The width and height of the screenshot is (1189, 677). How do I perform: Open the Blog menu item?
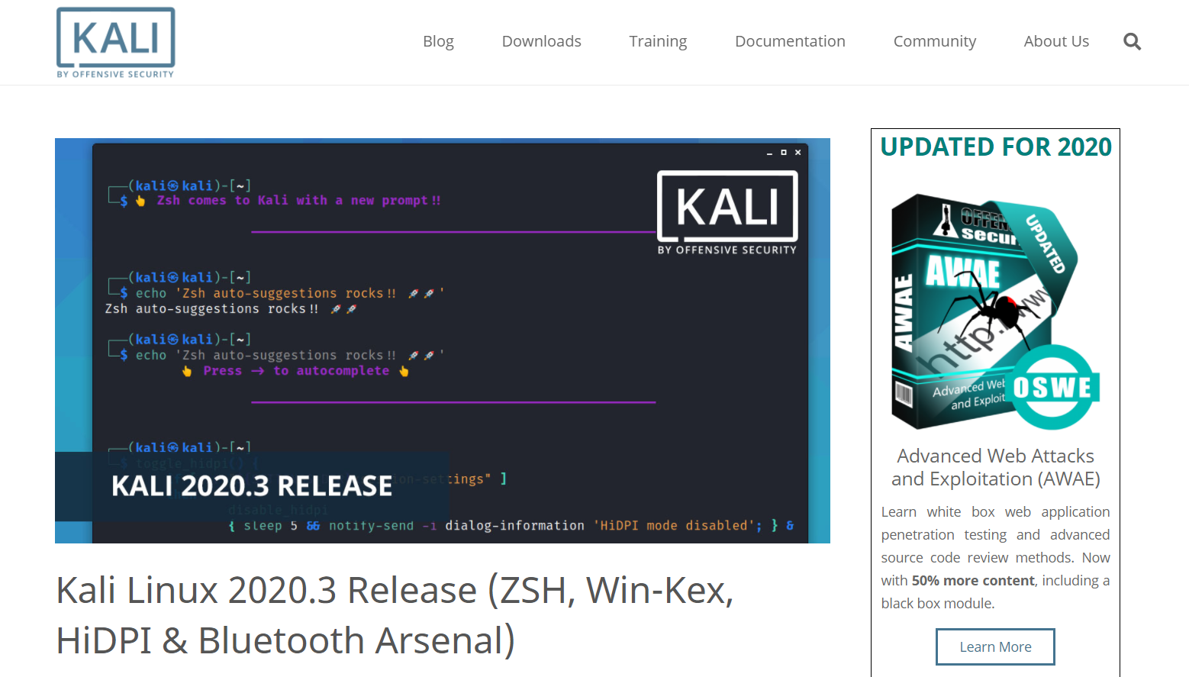[x=438, y=41]
